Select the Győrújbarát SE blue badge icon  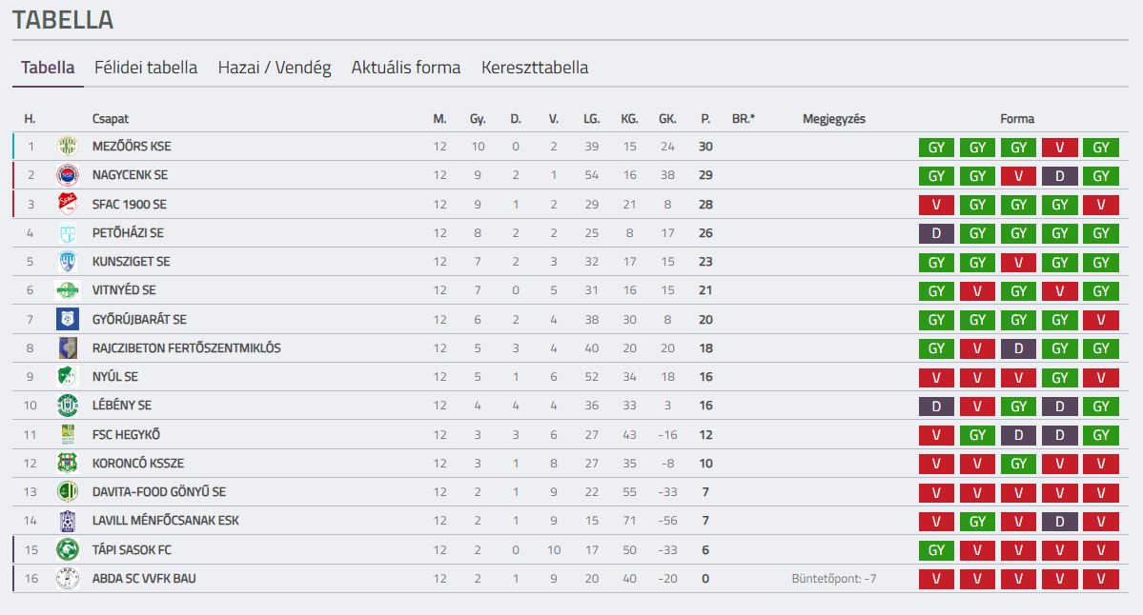coord(67,319)
